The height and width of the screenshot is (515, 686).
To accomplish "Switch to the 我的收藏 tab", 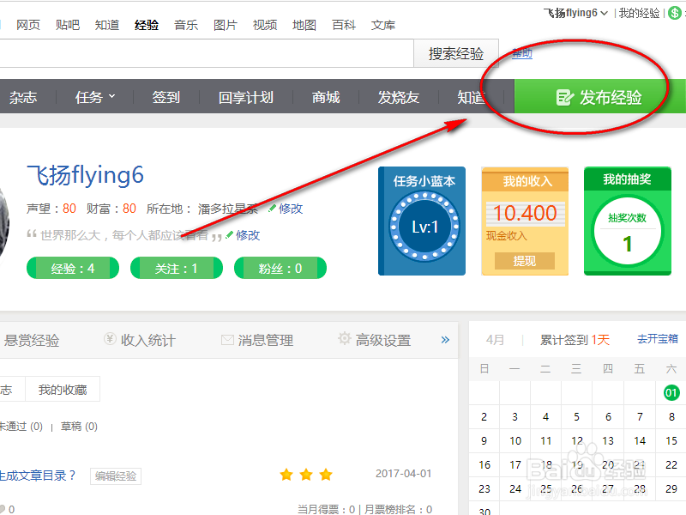I will (63, 390).
